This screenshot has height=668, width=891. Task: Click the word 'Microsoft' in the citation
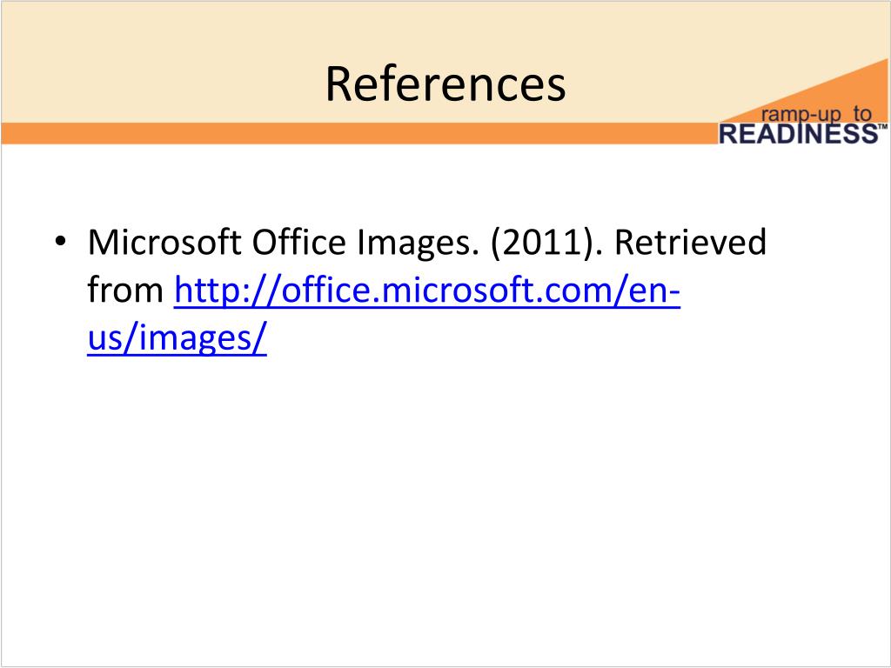point(164,242)
